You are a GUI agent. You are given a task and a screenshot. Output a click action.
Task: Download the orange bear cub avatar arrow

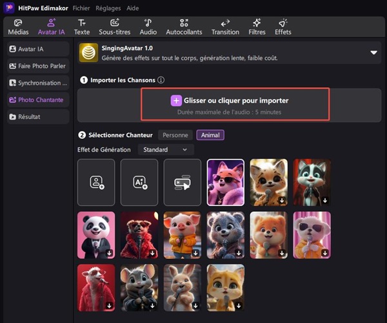(x=282, y=253)
